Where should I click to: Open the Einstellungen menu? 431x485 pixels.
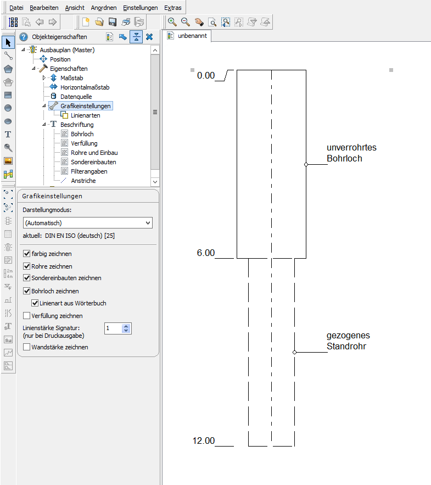pyautogui.click(x=141, y=8)
